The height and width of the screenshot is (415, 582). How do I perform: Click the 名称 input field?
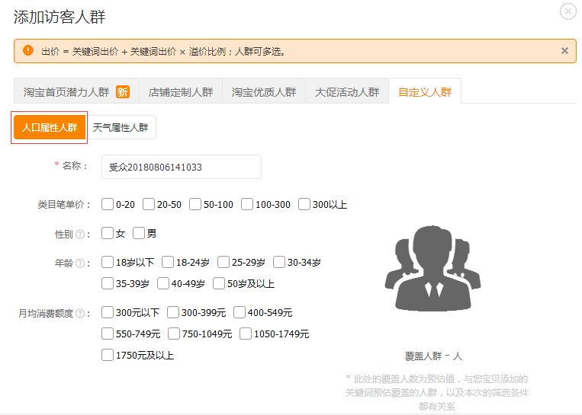tap(182, 167)
